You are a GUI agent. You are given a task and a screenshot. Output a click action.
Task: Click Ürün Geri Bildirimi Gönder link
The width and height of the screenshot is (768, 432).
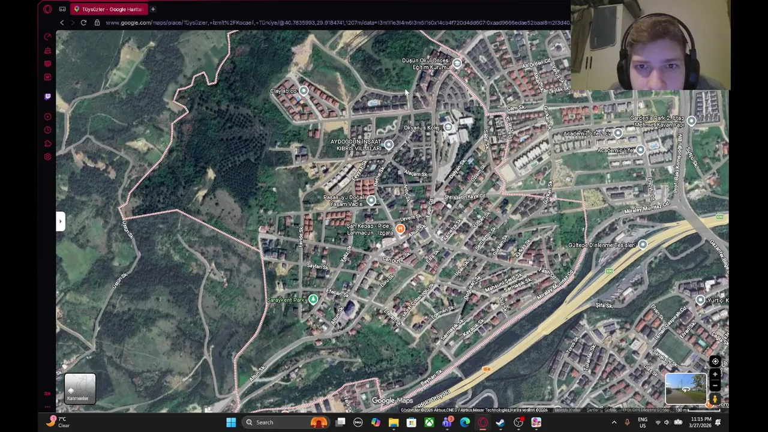click(x=646, y=410)
